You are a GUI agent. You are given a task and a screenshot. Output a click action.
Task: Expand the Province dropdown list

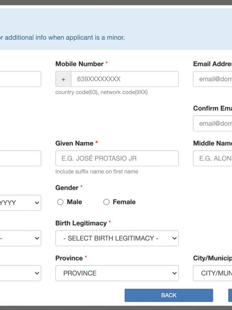pyautogui.click(x=117, y=273)
